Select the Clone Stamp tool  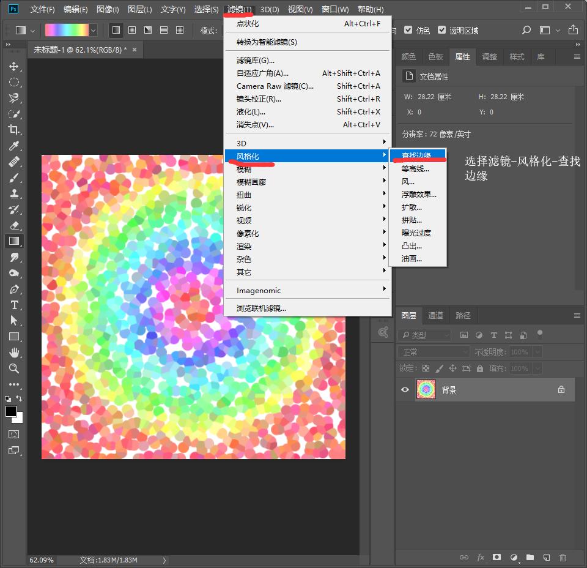(13, 193)
